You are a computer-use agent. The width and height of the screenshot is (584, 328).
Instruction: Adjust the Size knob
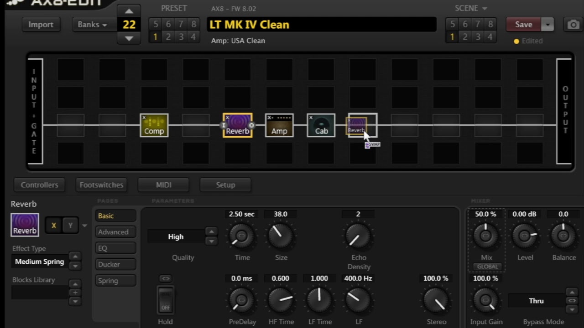(280, 236)
